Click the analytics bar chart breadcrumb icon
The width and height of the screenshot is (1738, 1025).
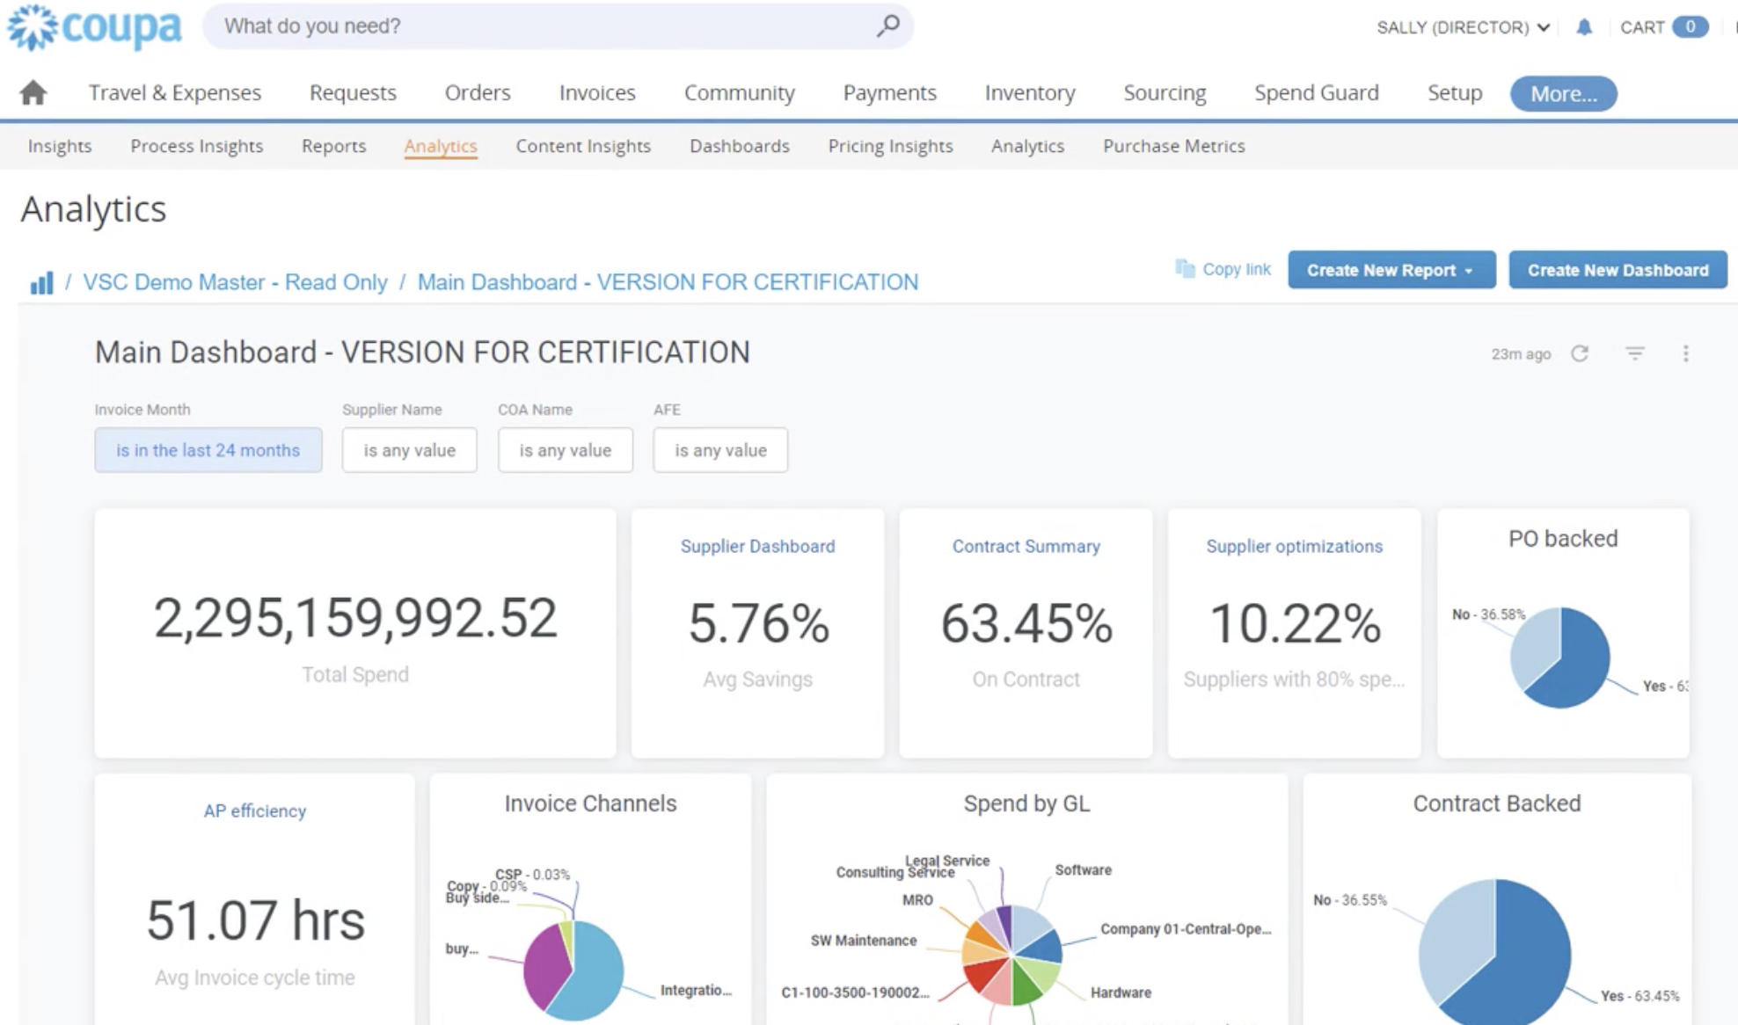[41, 282]
